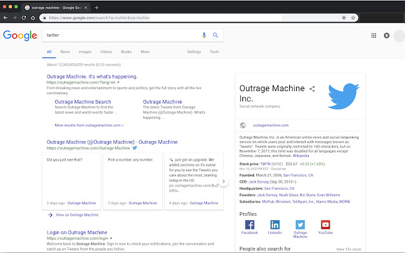Expand the dropdown arrow after outragemachine.com/?lang=en
The height and width of the screenshot is (253, 405).
click(x=118, y=83)
